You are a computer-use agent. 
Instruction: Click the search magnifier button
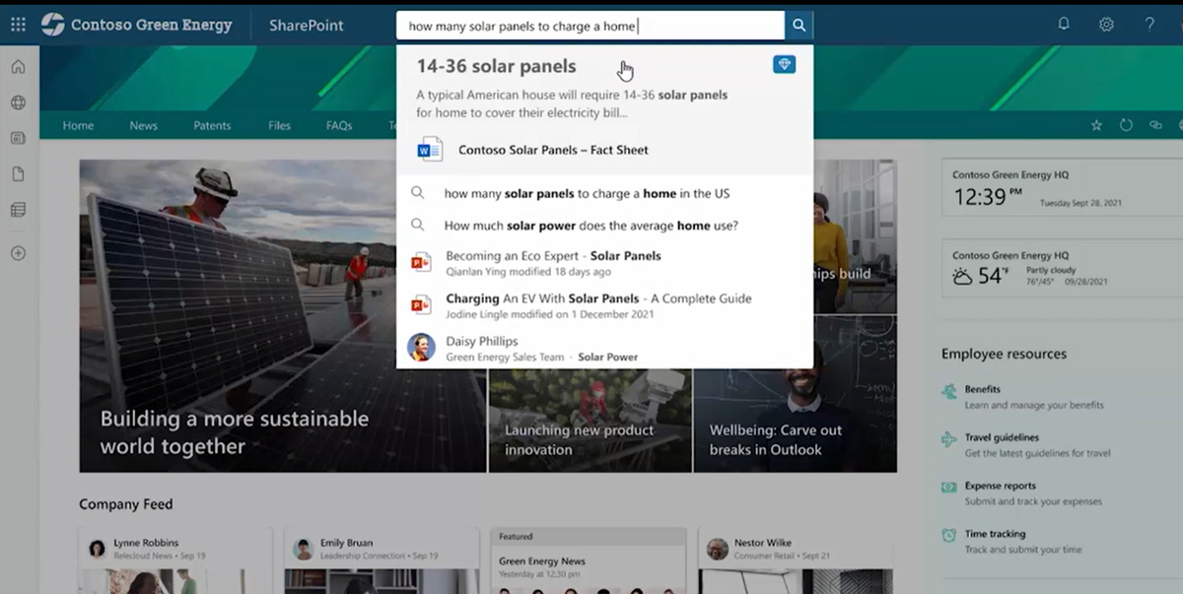click(800, 26)
